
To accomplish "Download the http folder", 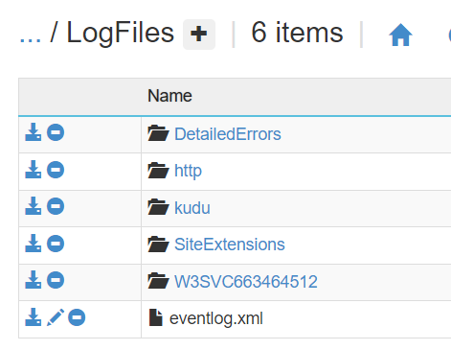I will (34, 170).
